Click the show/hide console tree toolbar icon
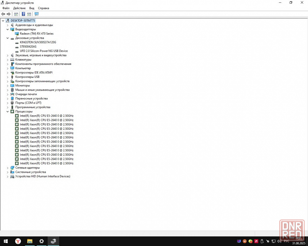This screenshot has width=308, height=246. pos(16,14)
